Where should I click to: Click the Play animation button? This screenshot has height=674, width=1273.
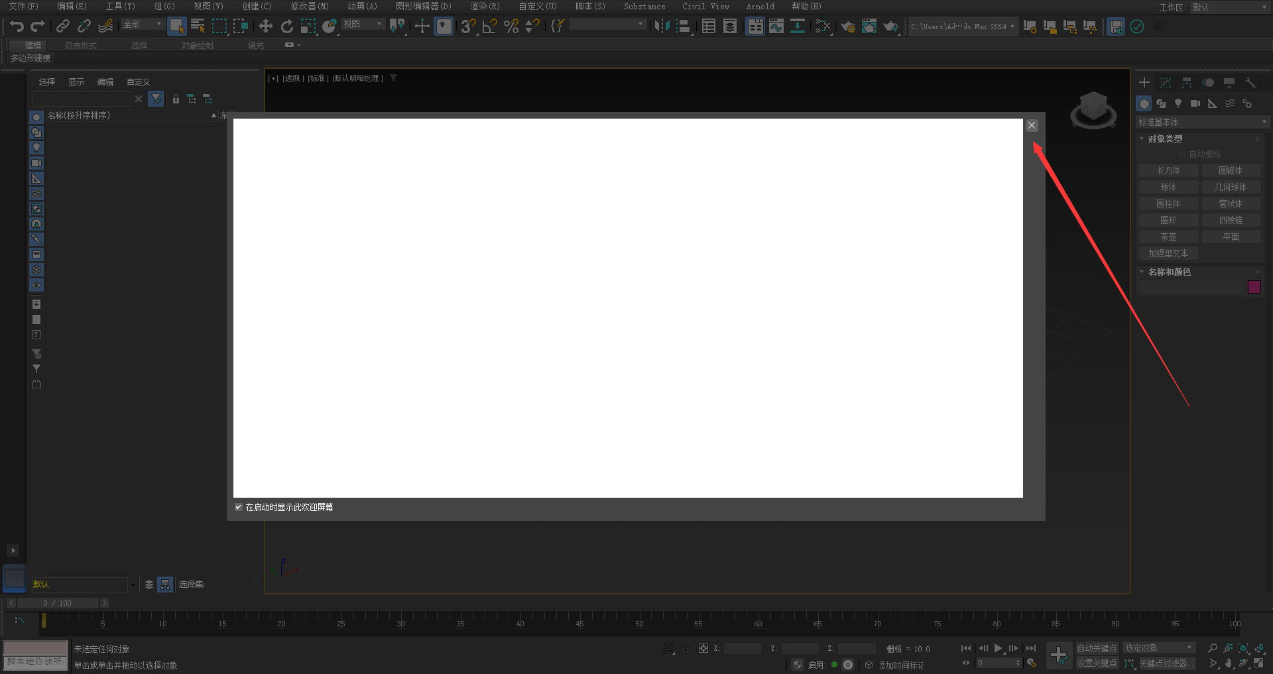998,648
